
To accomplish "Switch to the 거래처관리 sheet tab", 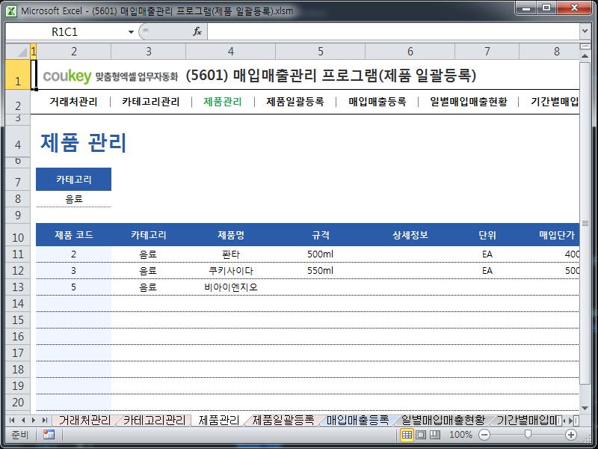I will pos(84,420).
